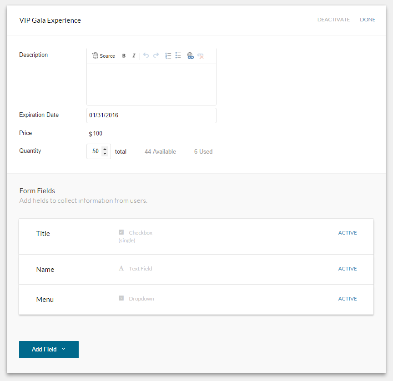Click the 'Dropdown' type label

click(x=141, y=299)
